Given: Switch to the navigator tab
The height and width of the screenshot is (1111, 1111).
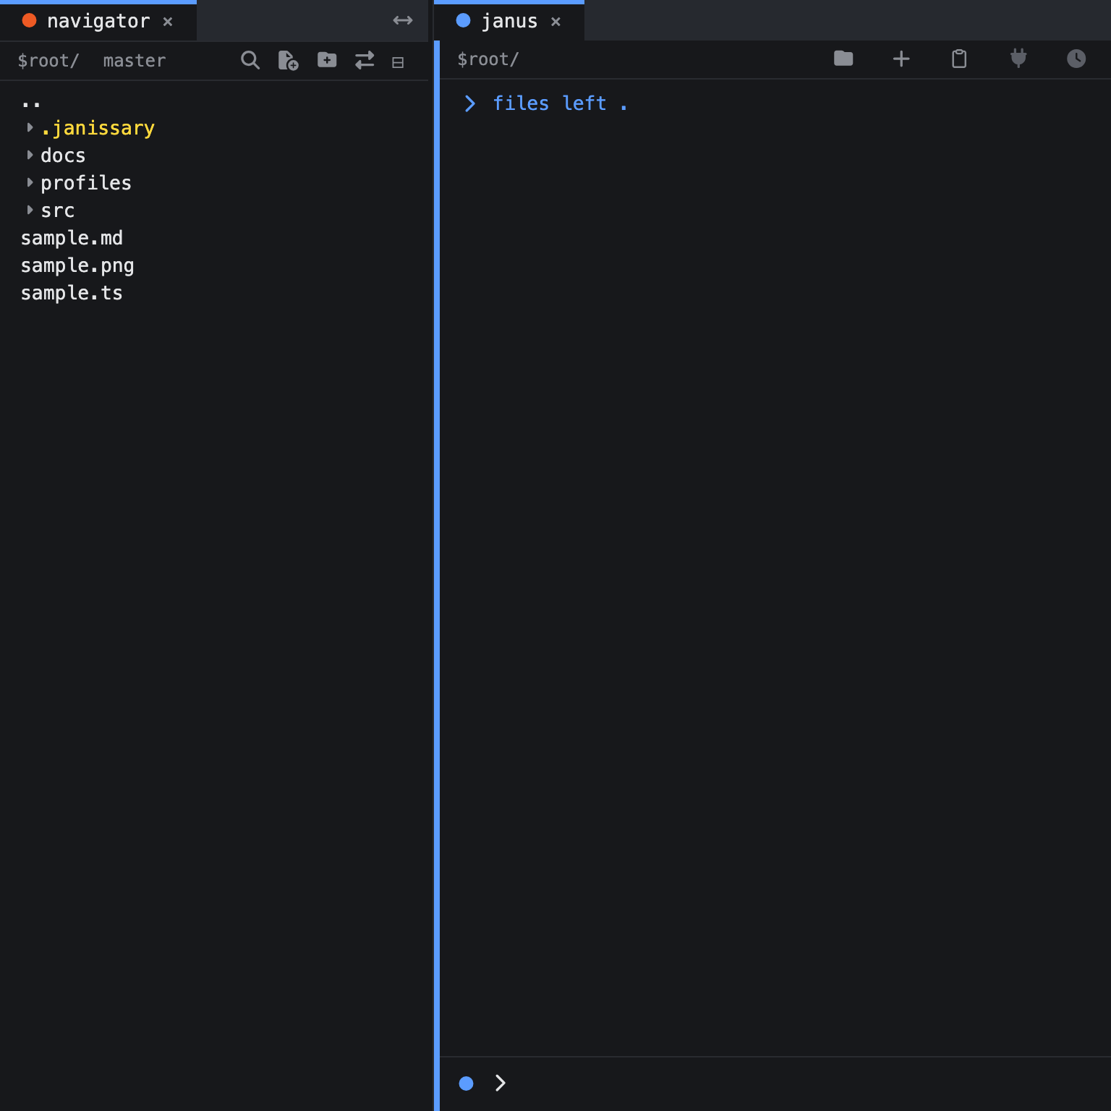Looking at the screenshot, I should point(98,21).
